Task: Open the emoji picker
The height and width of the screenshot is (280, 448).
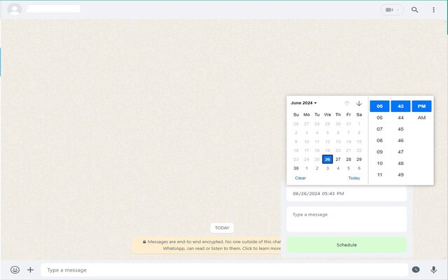Action: 15,269
